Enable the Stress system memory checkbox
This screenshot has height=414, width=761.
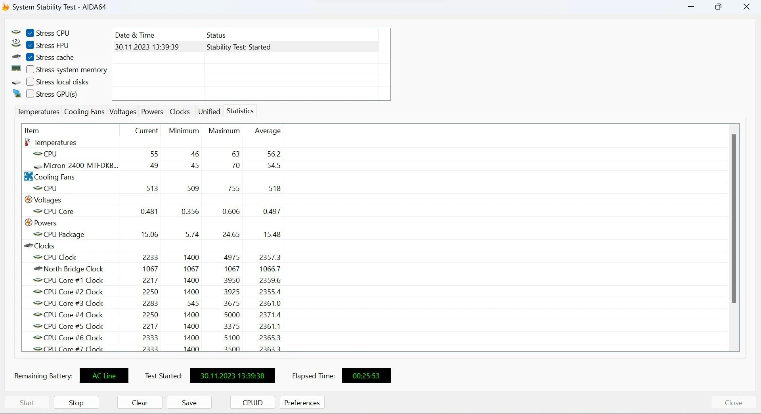click(x=30, y=69)
